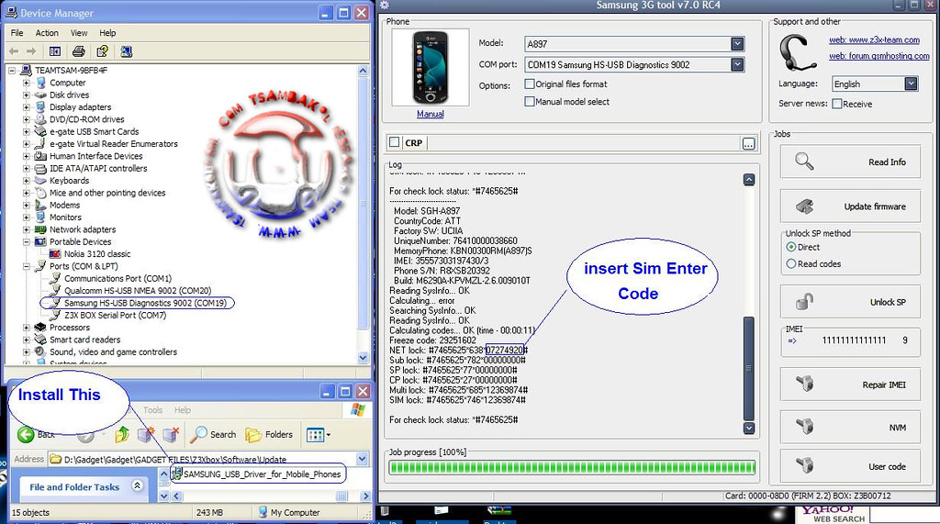Click the Manual link under phone image
The width and height of the screenshot is (940, 524).
coord(431,114)
